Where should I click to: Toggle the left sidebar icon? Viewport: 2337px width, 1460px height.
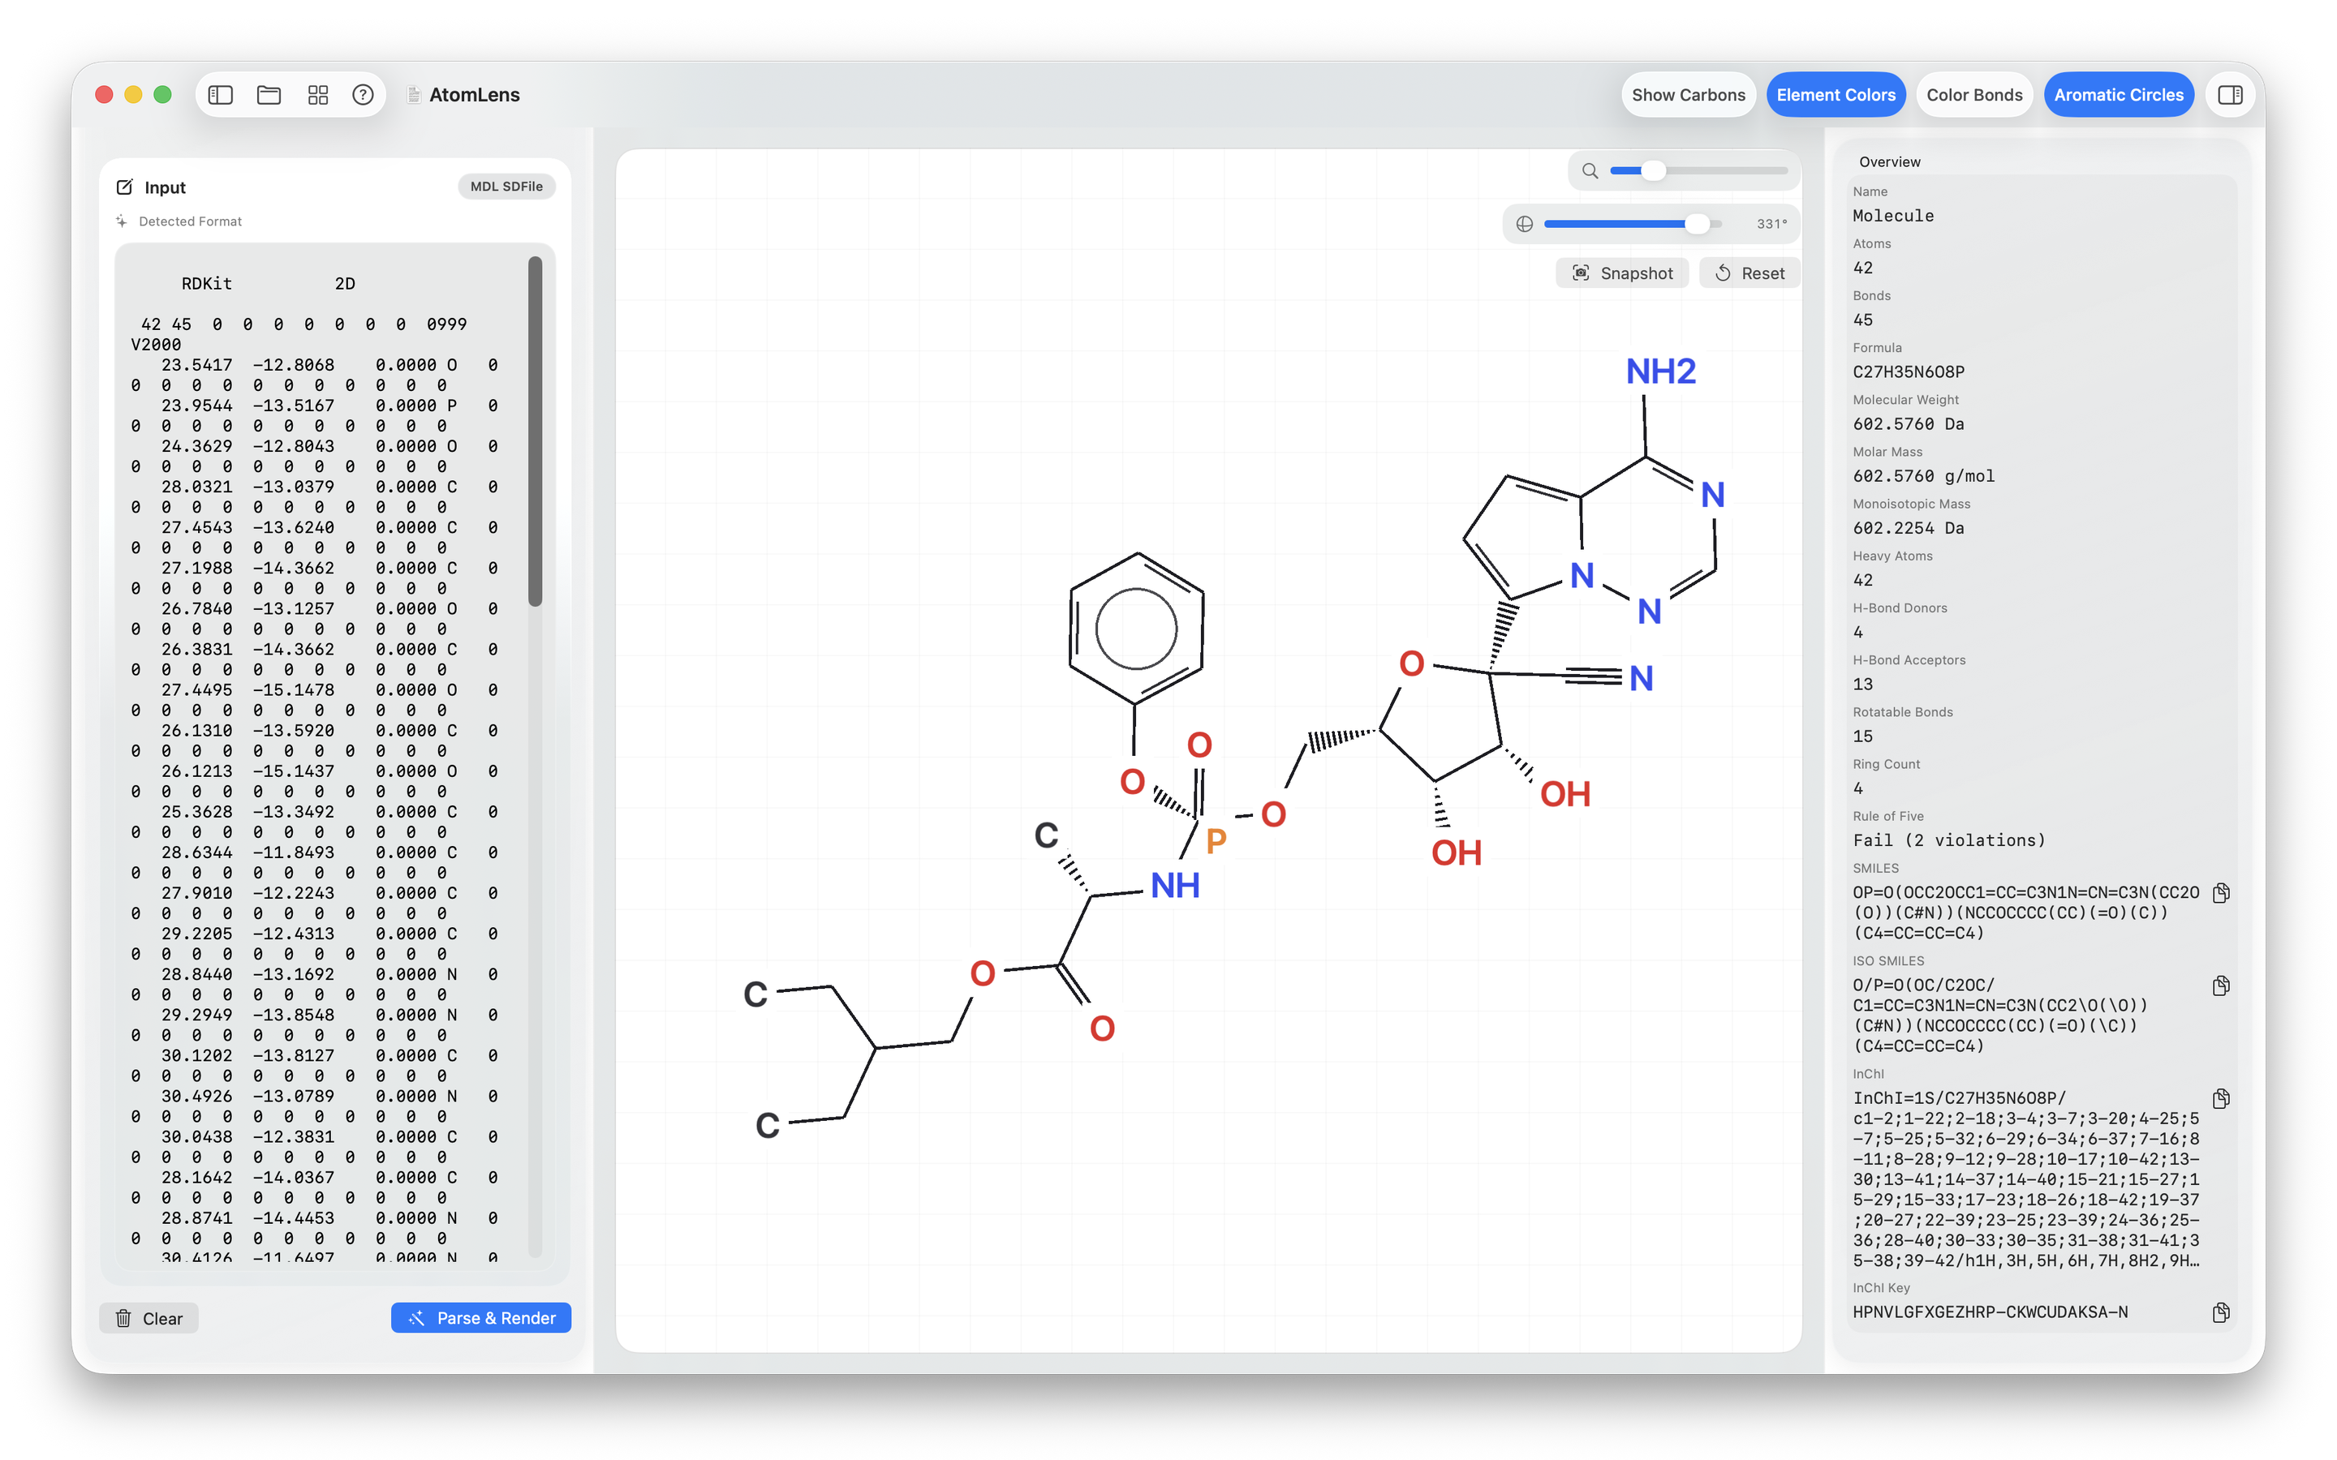[x=220, y=95]
